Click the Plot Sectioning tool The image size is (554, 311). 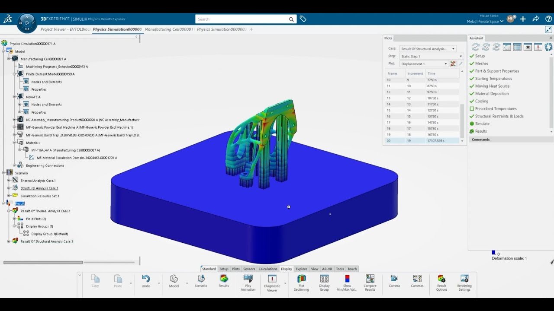point(302,283)
